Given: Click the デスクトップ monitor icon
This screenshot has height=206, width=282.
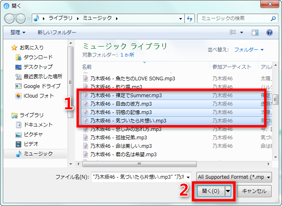Looking at the screenshot, I should tap(18, 67).
